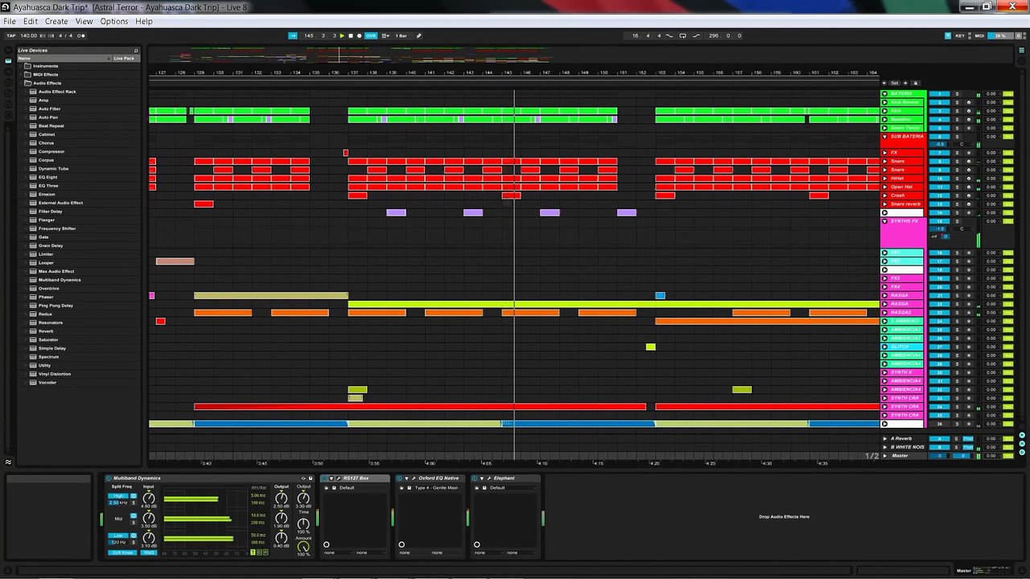
Task: Select Audio Effect Rack device
Action: click(57, 92)
